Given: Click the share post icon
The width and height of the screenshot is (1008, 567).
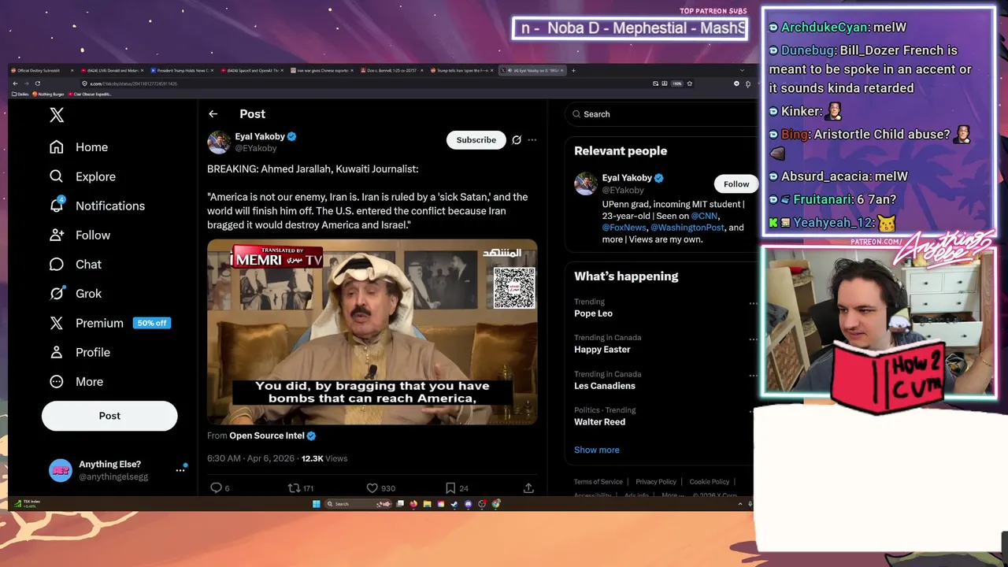Looking at the screenshot, I should point(528,488).
